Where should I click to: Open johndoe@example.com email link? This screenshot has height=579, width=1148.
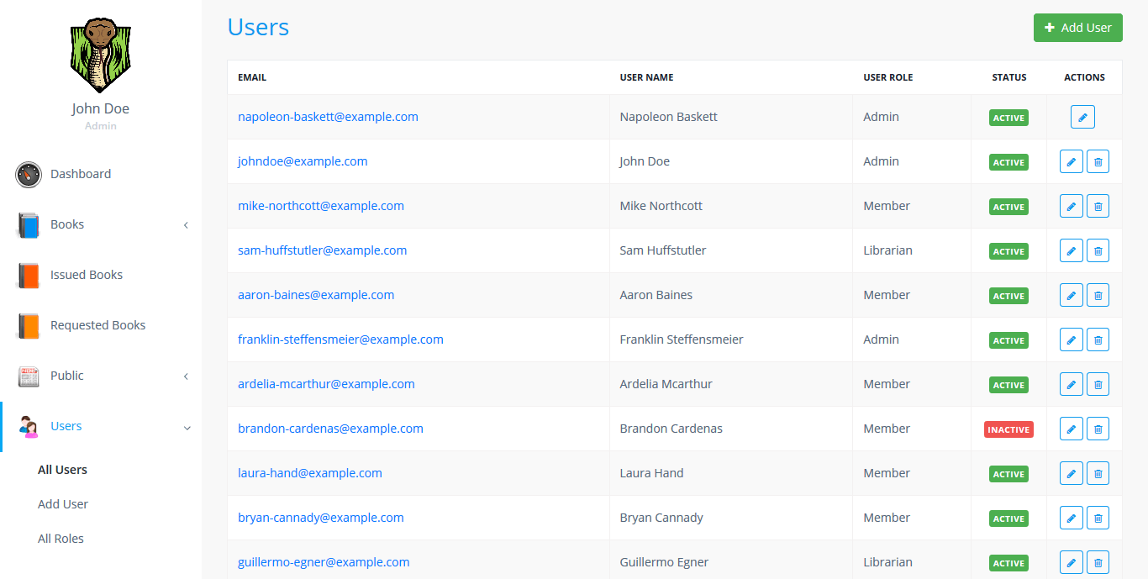(303, 161)
